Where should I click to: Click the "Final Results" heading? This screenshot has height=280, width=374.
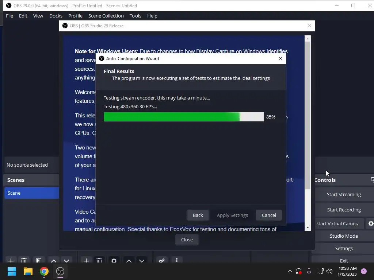coord(119,71)
